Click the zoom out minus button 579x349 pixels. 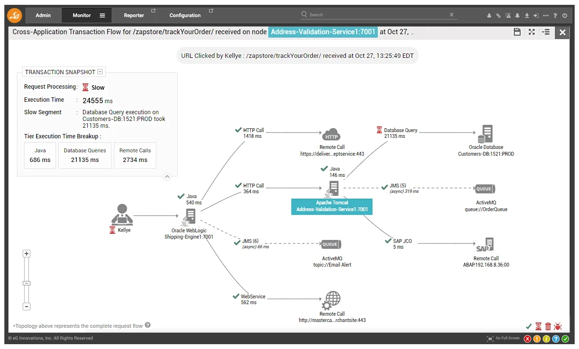[x=27, y=307]
